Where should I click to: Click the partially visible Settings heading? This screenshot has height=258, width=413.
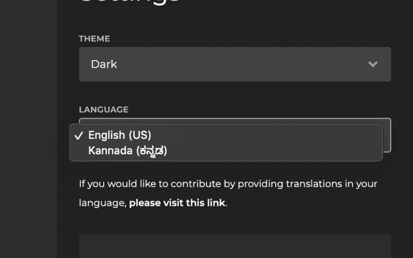point(129,3)
